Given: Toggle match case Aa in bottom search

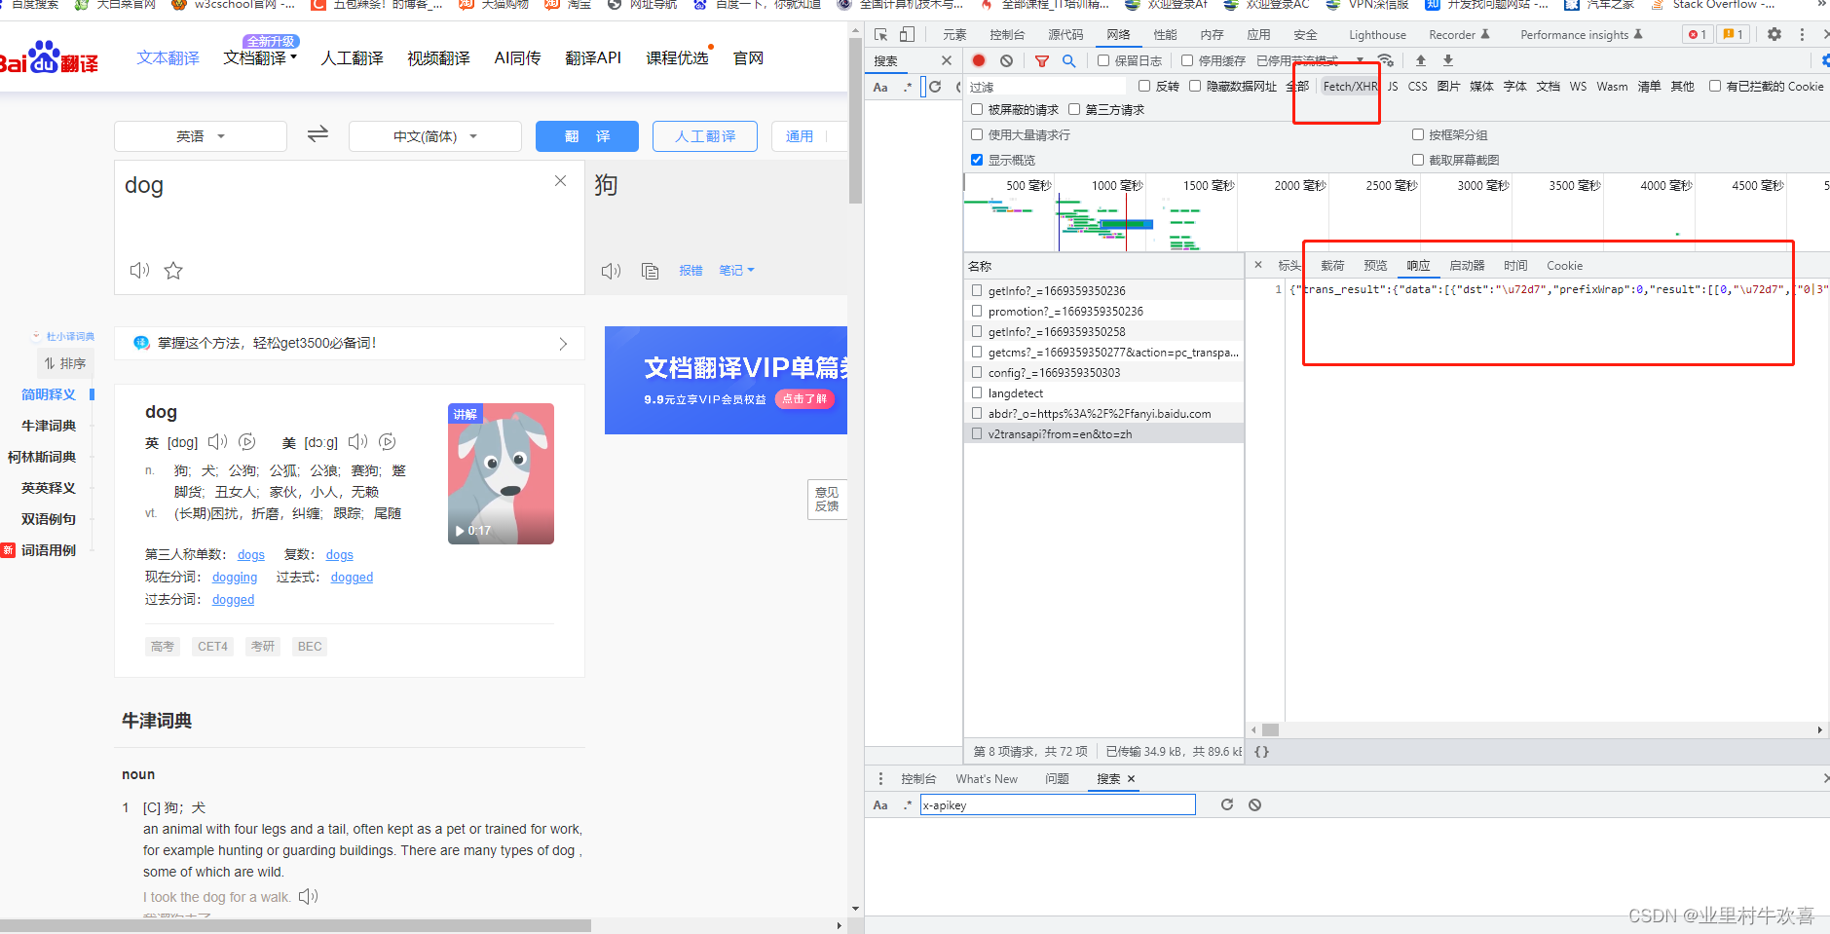Looking at the screenshot, I should pyautogui.click(x=880, y=805).
